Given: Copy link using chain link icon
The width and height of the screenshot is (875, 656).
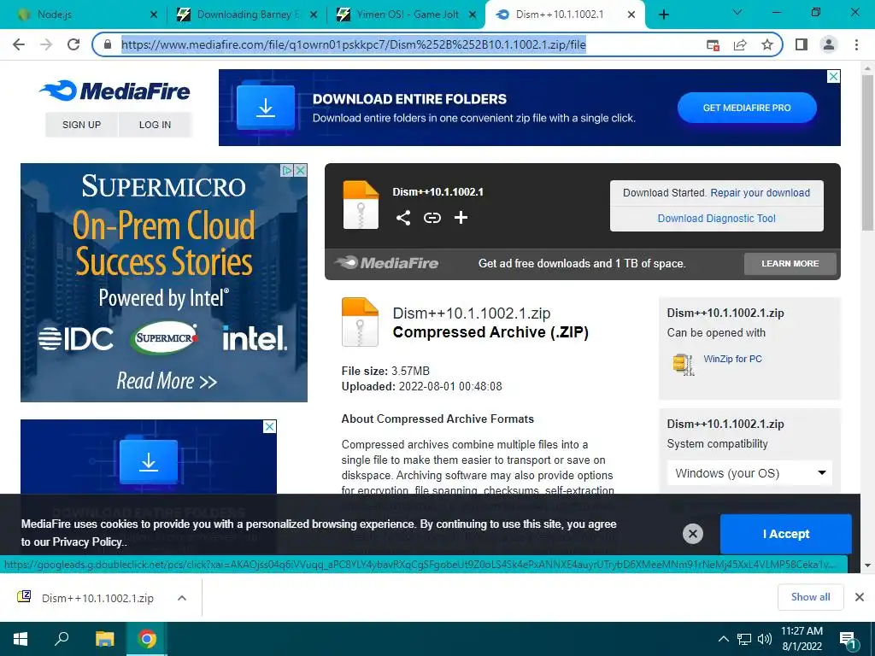Looking at the screenshot, I should [x=432, y=218].
